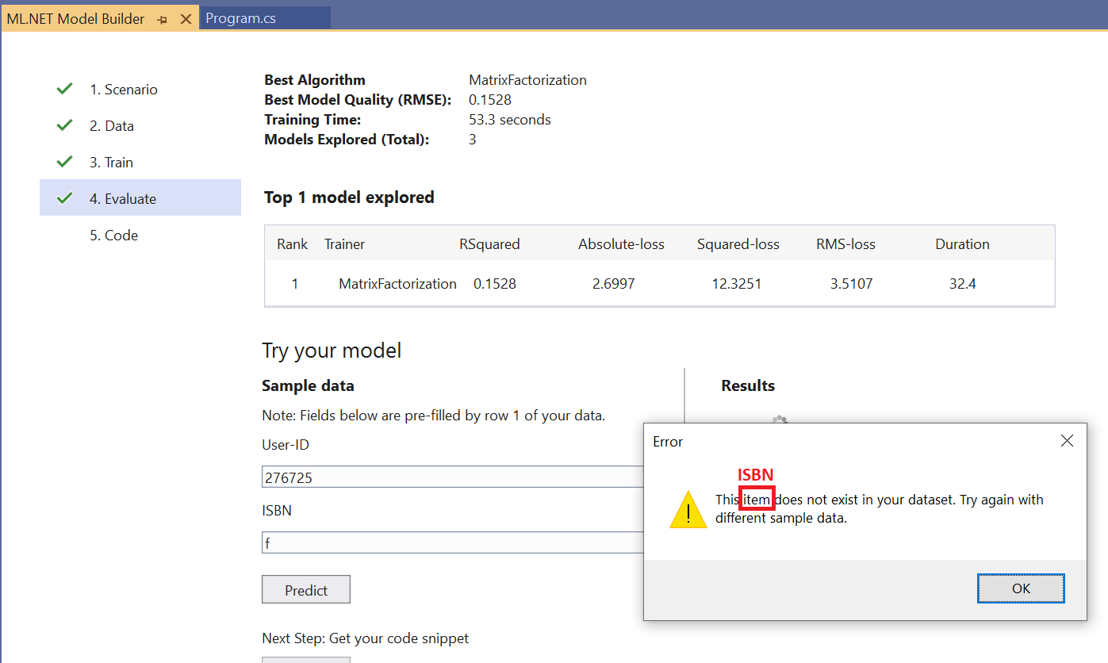Click the checkmark next to 2. Data
Screen dimensions: 1108x663
tap(64, 125)
